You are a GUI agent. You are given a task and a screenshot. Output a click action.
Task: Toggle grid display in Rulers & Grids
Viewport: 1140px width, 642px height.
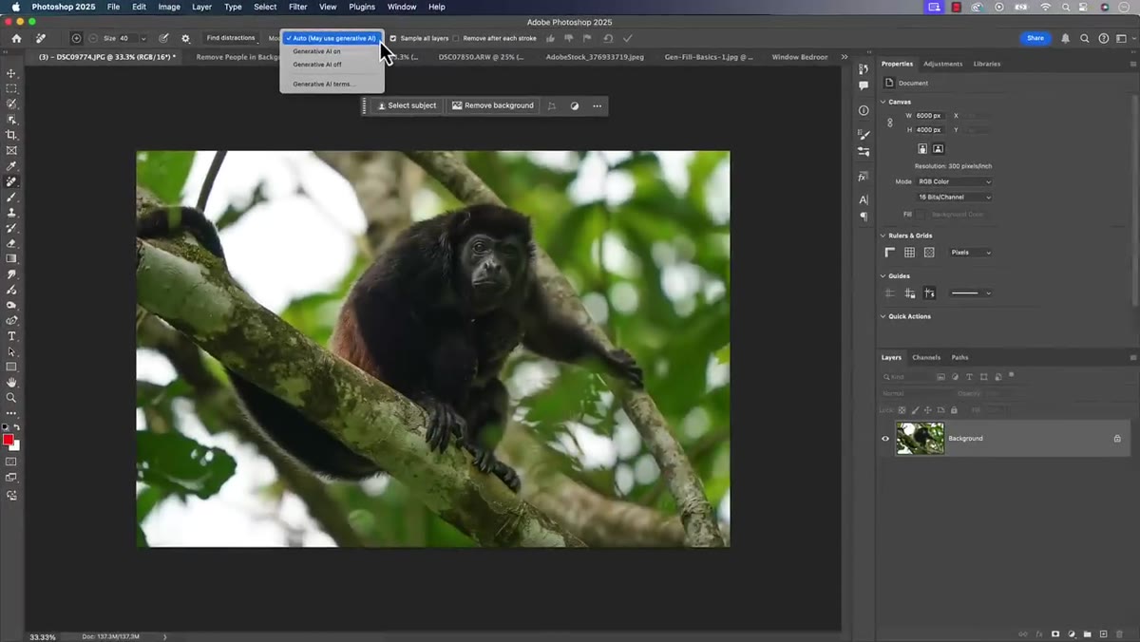click(x=909, y=253)
